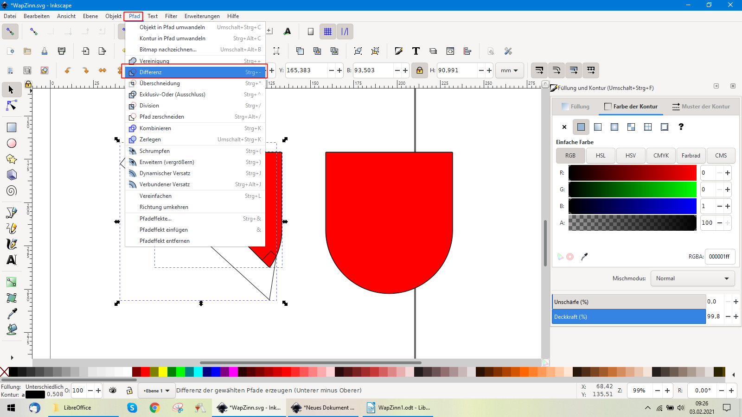Open the mm units dropdown

click(509, 70)
